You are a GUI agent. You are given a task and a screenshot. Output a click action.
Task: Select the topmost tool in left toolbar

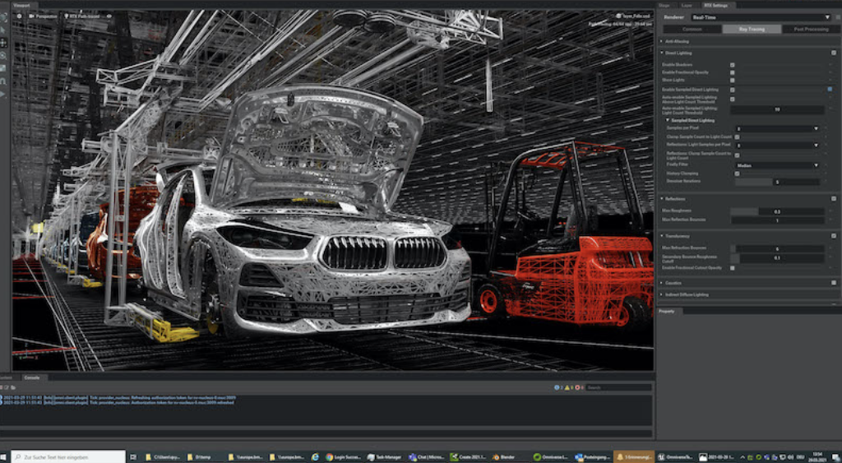(4, 17)
